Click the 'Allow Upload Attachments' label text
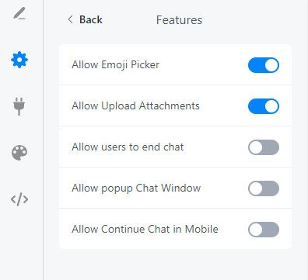 pyautogui.click(x=135, y=106)
